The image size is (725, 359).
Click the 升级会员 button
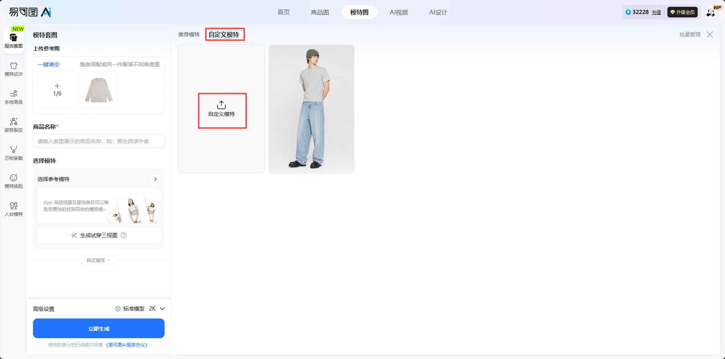coord(683,12)
